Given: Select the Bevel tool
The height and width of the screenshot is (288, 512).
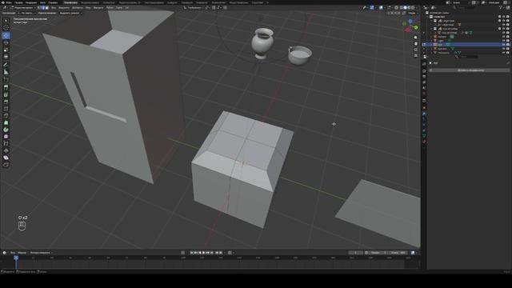Looking at the screenshot, I should click(x=6, y=102).
